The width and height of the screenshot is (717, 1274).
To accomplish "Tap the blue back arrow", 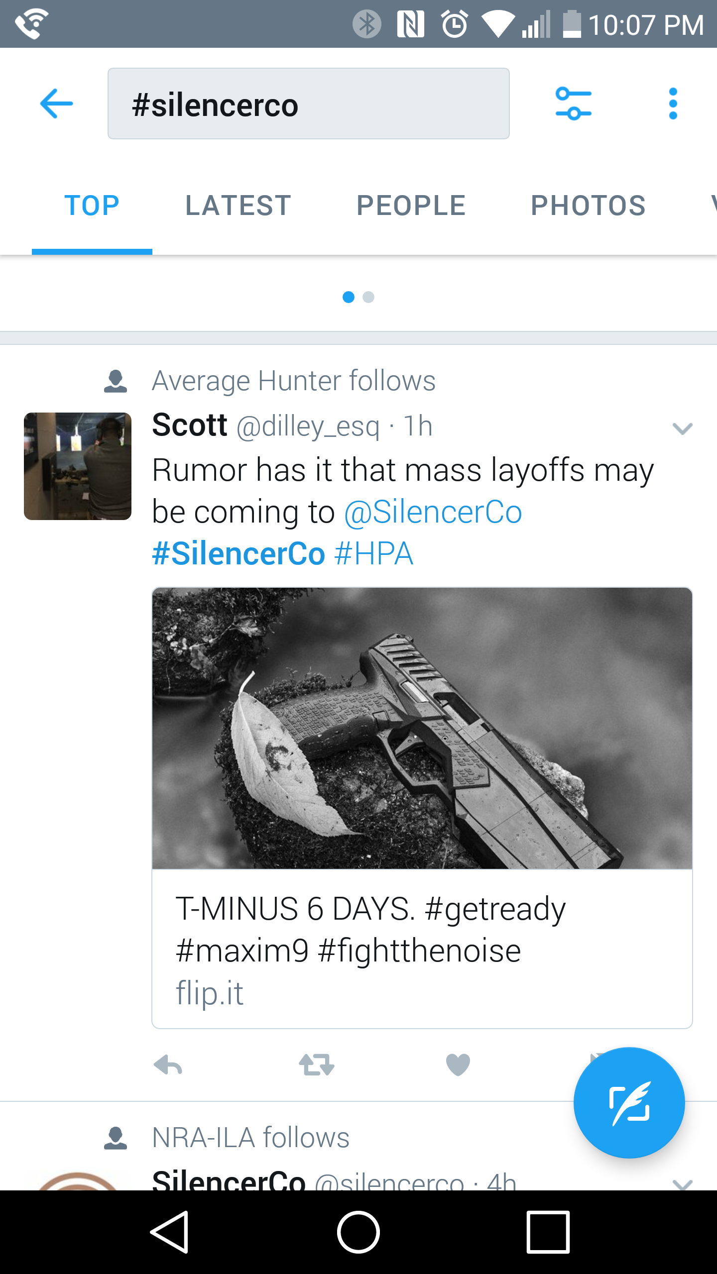I will pyautogui.click(x=56, y=104).
